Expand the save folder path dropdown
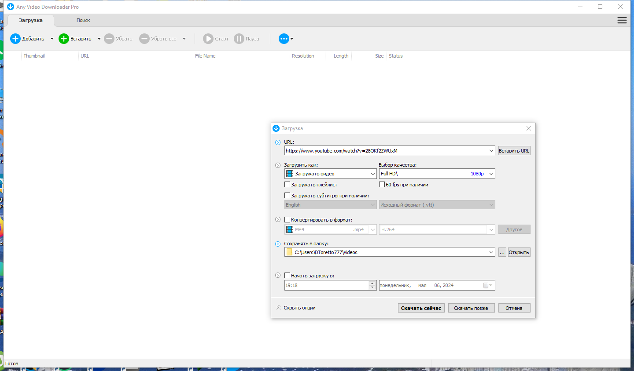Image resolution: width=634 pixels, height=371 pixels. tap(491, 252)
